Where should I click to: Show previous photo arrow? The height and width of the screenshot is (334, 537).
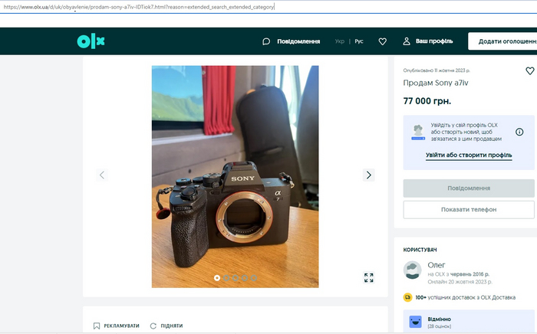click(x=102, y=175)
